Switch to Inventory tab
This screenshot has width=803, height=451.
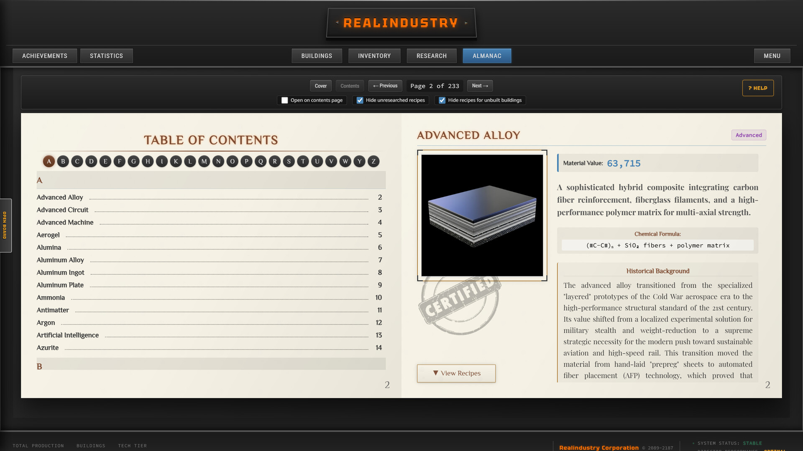point(374,56)
